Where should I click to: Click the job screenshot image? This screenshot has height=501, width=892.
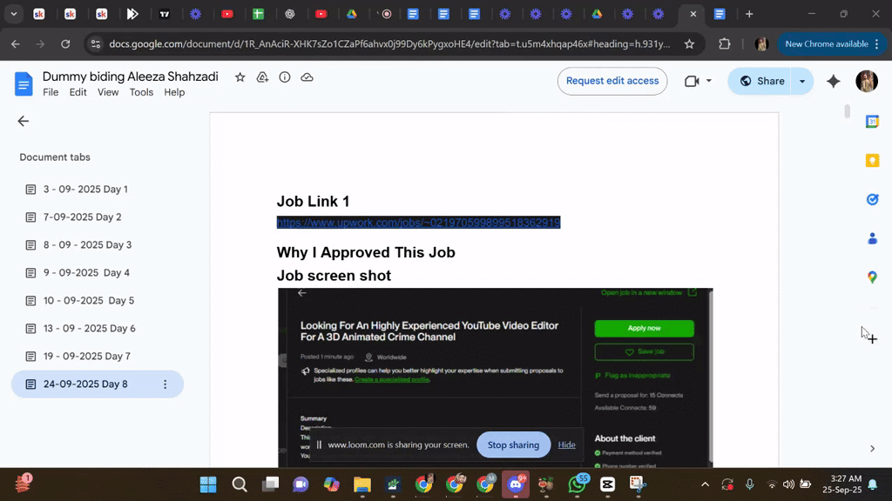(495, 377)
